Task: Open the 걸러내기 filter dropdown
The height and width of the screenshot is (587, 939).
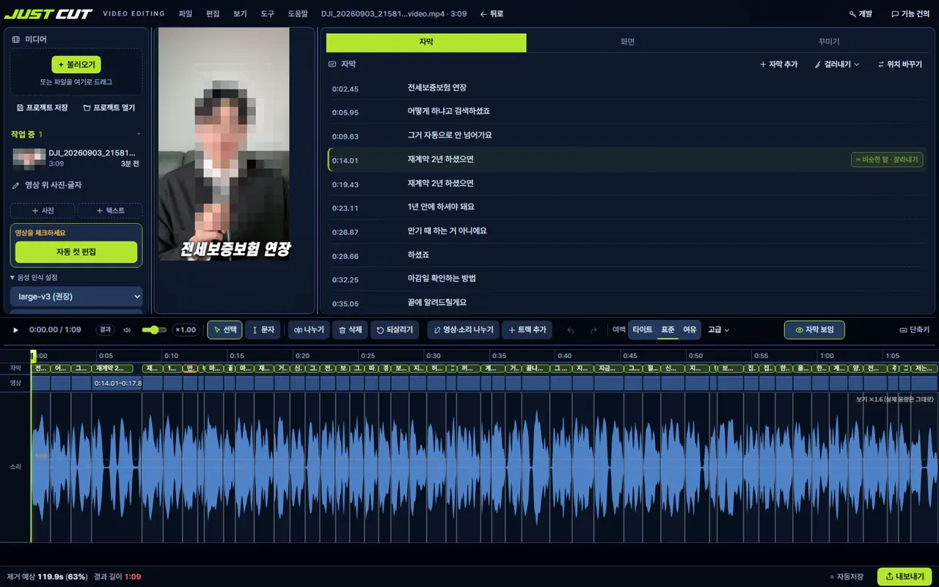Action: (837, 65)
